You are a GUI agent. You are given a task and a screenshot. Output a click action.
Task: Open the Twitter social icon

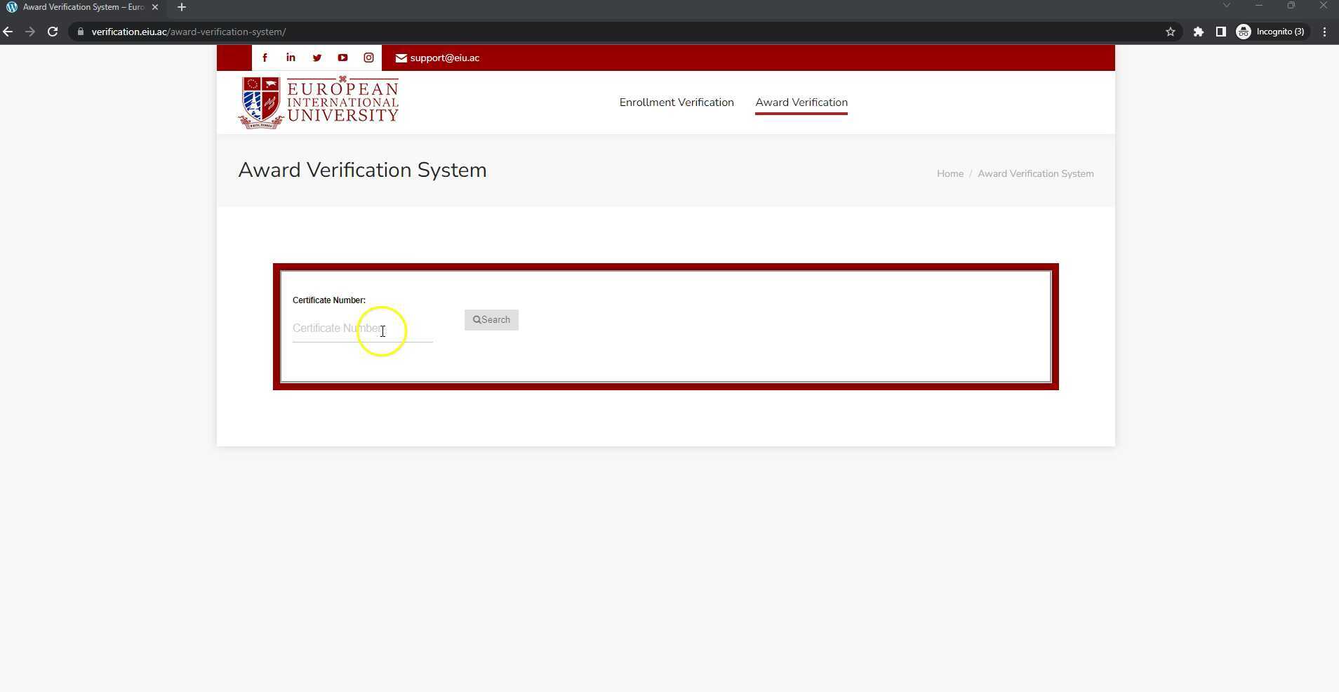pos(317,58)
